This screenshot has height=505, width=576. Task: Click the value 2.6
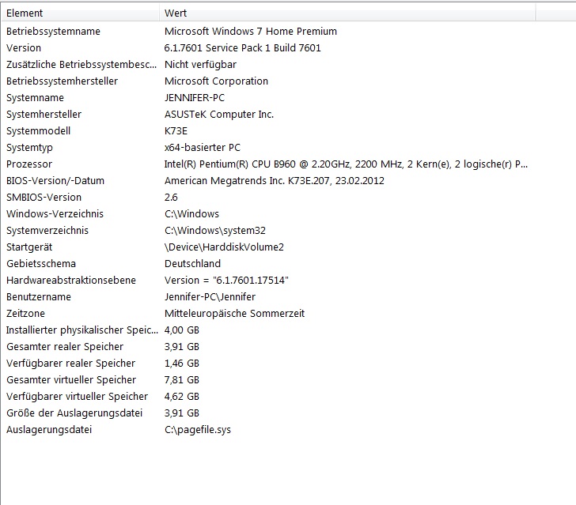coord(171,197)
